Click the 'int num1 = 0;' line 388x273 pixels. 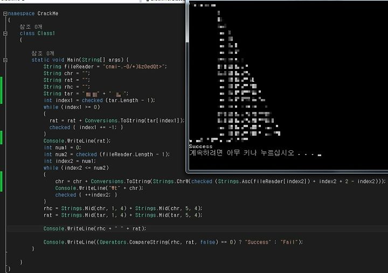(62, 148)
